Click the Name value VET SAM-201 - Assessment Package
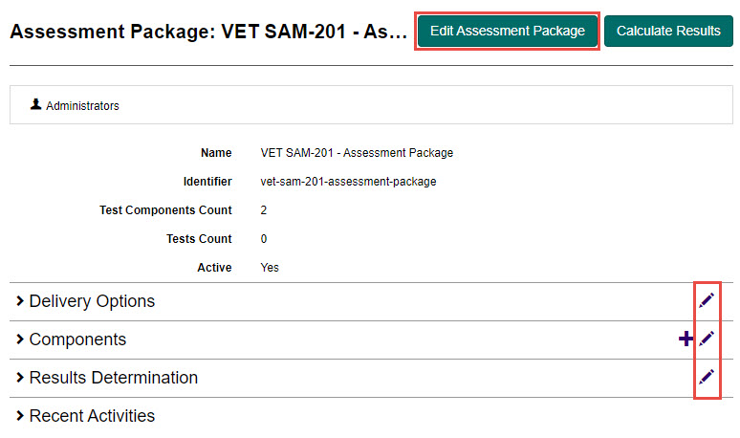The width and height of the screenshot is (740, 438). click(357, 153)
